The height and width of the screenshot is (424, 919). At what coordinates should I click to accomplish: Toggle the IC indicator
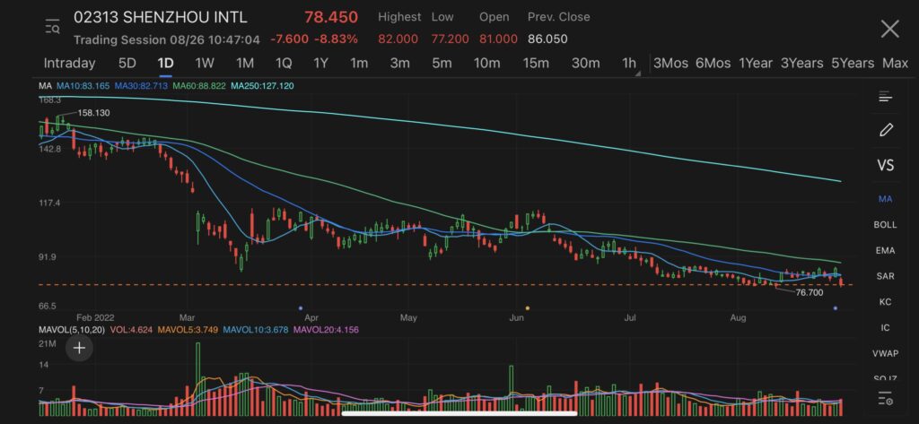click(885, 328)
